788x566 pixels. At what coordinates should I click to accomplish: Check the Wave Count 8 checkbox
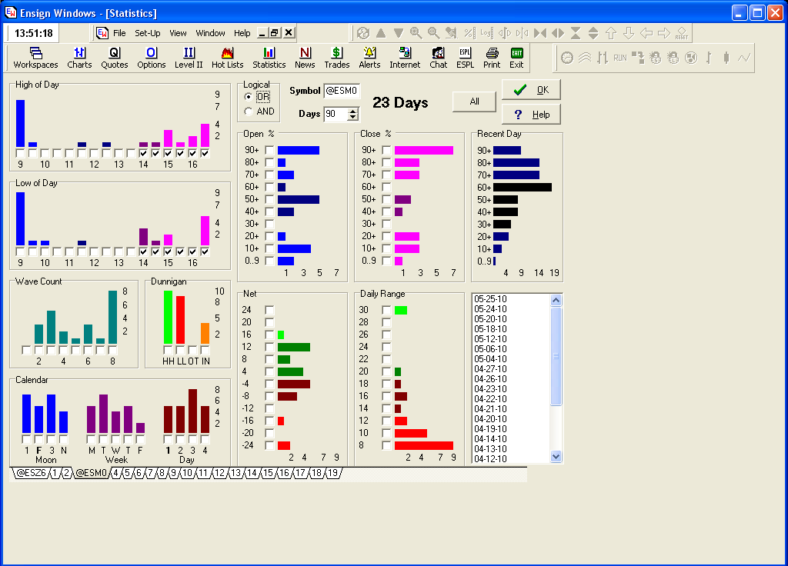(112, 350)
